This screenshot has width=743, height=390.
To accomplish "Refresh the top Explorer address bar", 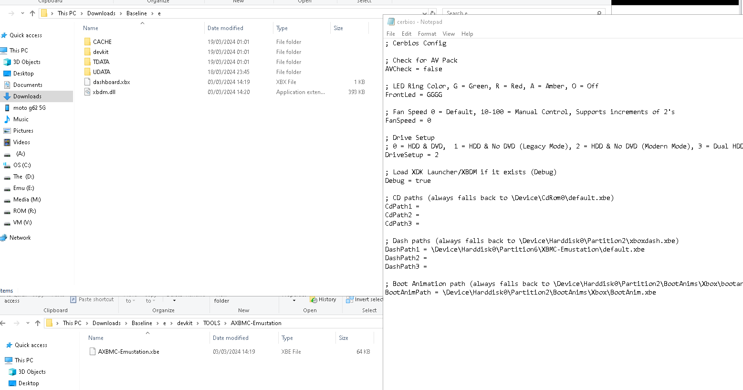I will [433, 13].
